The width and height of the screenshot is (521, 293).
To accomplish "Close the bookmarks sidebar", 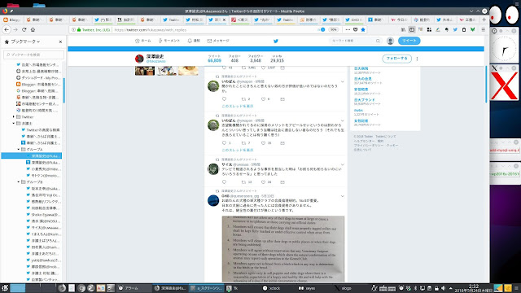I will (60, 42).
